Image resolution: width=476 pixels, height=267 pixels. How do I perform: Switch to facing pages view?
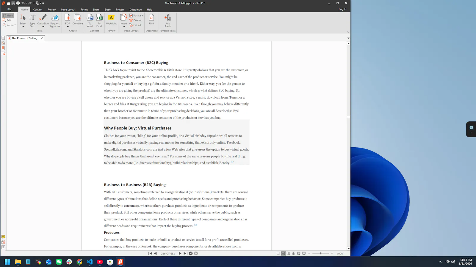pos(288,253)
